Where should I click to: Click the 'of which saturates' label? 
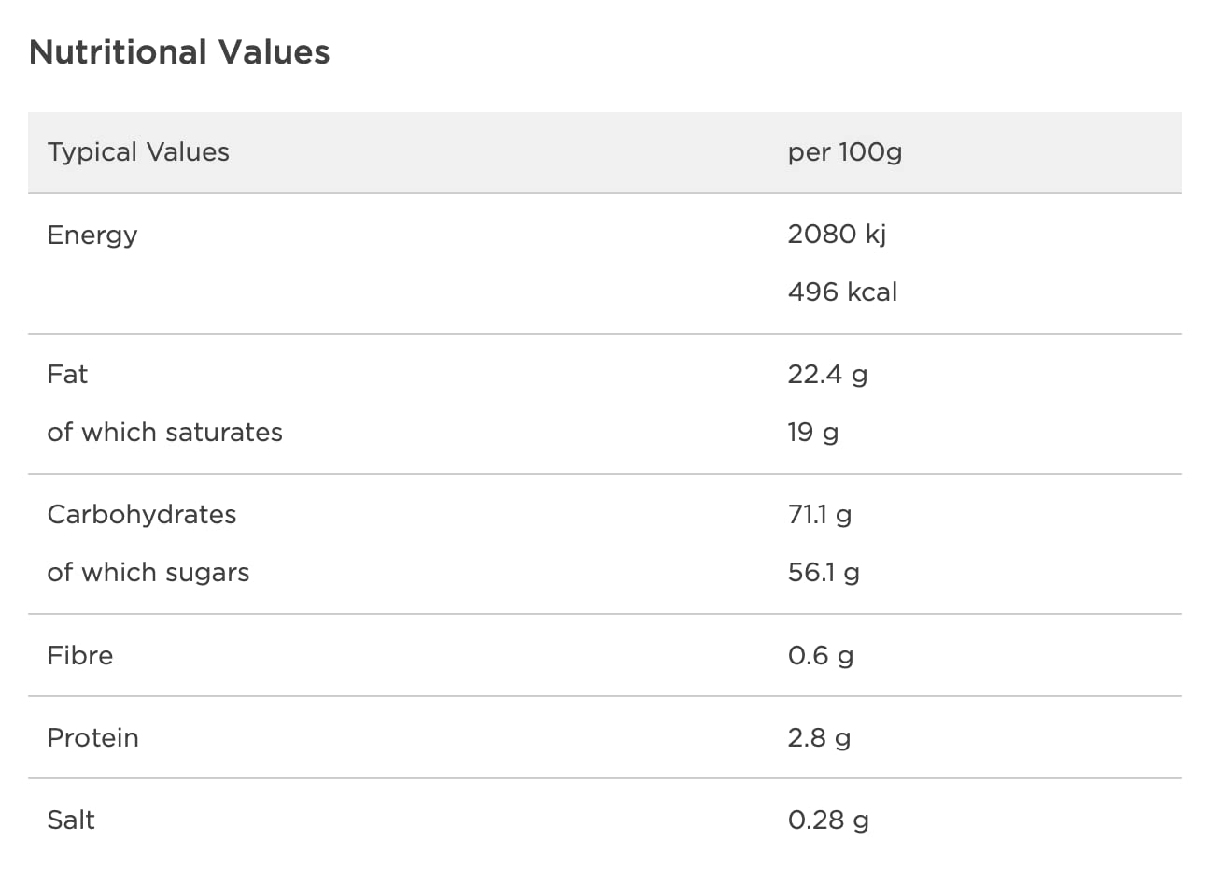[x=164, y=432]
